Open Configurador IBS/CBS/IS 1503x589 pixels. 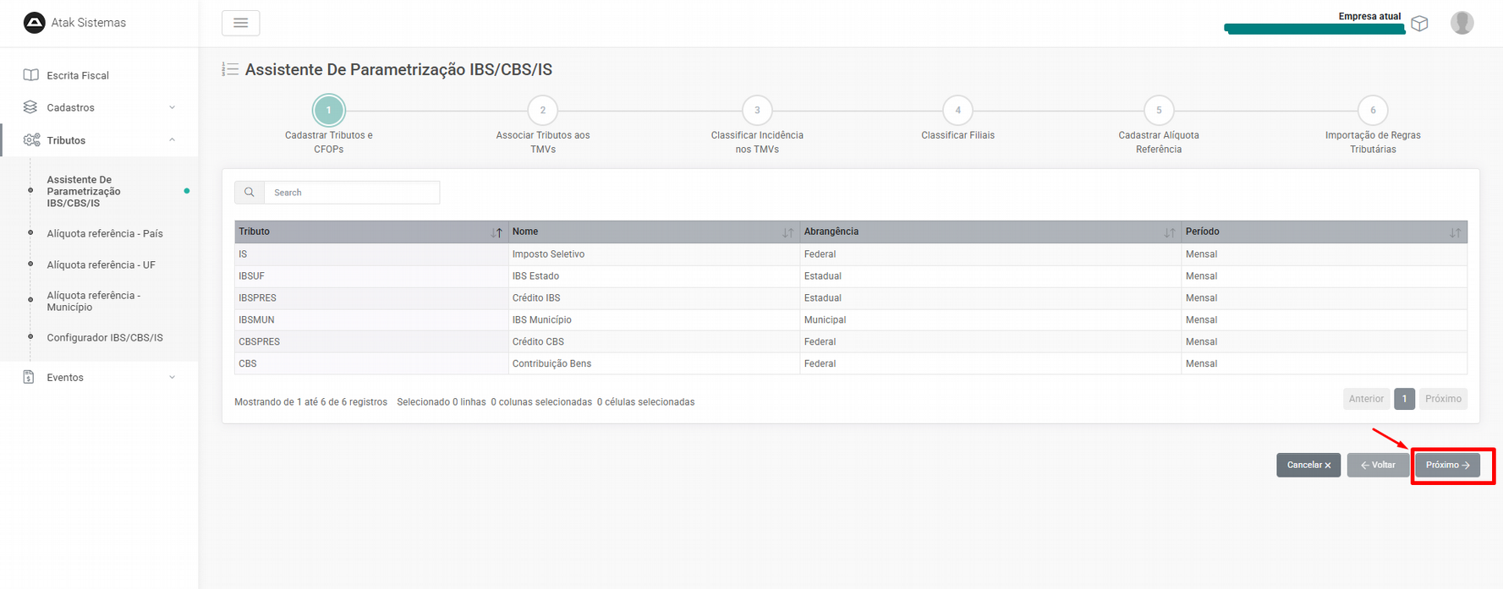tap(105, 337)
